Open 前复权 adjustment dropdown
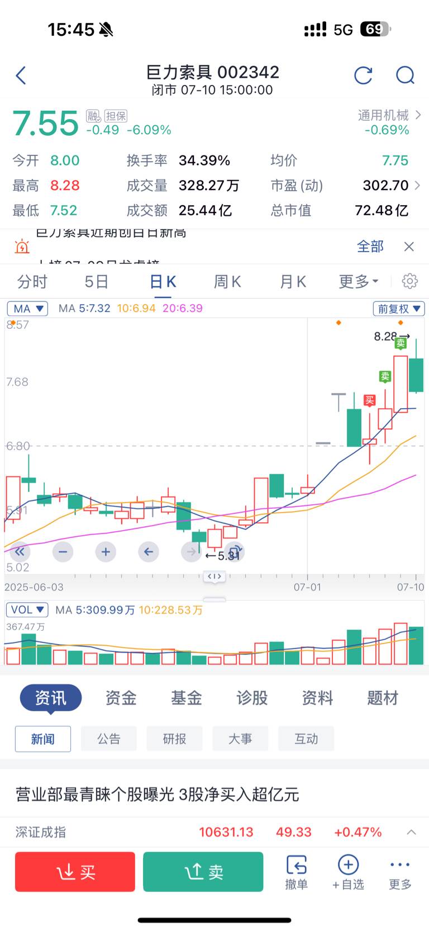The width and height of the screenshot is (429, 931). click(399, 309)
